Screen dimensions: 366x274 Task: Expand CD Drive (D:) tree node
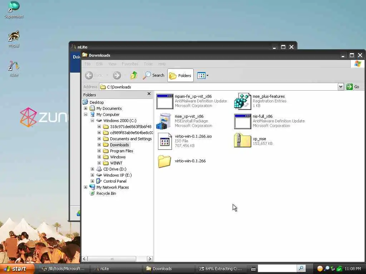(93, 169)
